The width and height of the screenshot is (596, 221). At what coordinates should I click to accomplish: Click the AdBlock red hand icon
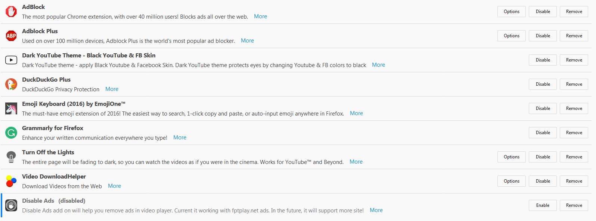coord(11,12)
